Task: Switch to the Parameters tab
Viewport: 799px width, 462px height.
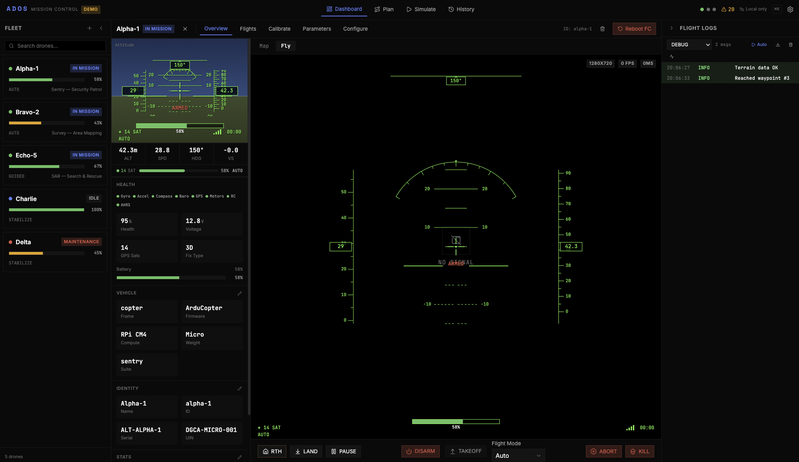Action: [316, 29]
